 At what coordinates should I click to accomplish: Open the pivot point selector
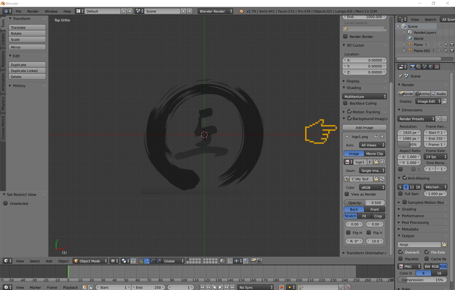coord(125,261)
